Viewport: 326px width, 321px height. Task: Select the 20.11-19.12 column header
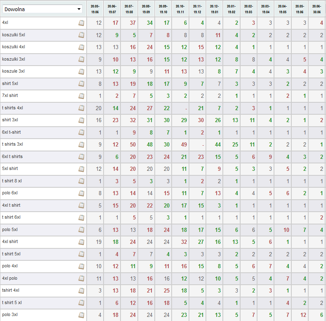tap(197, 9)
